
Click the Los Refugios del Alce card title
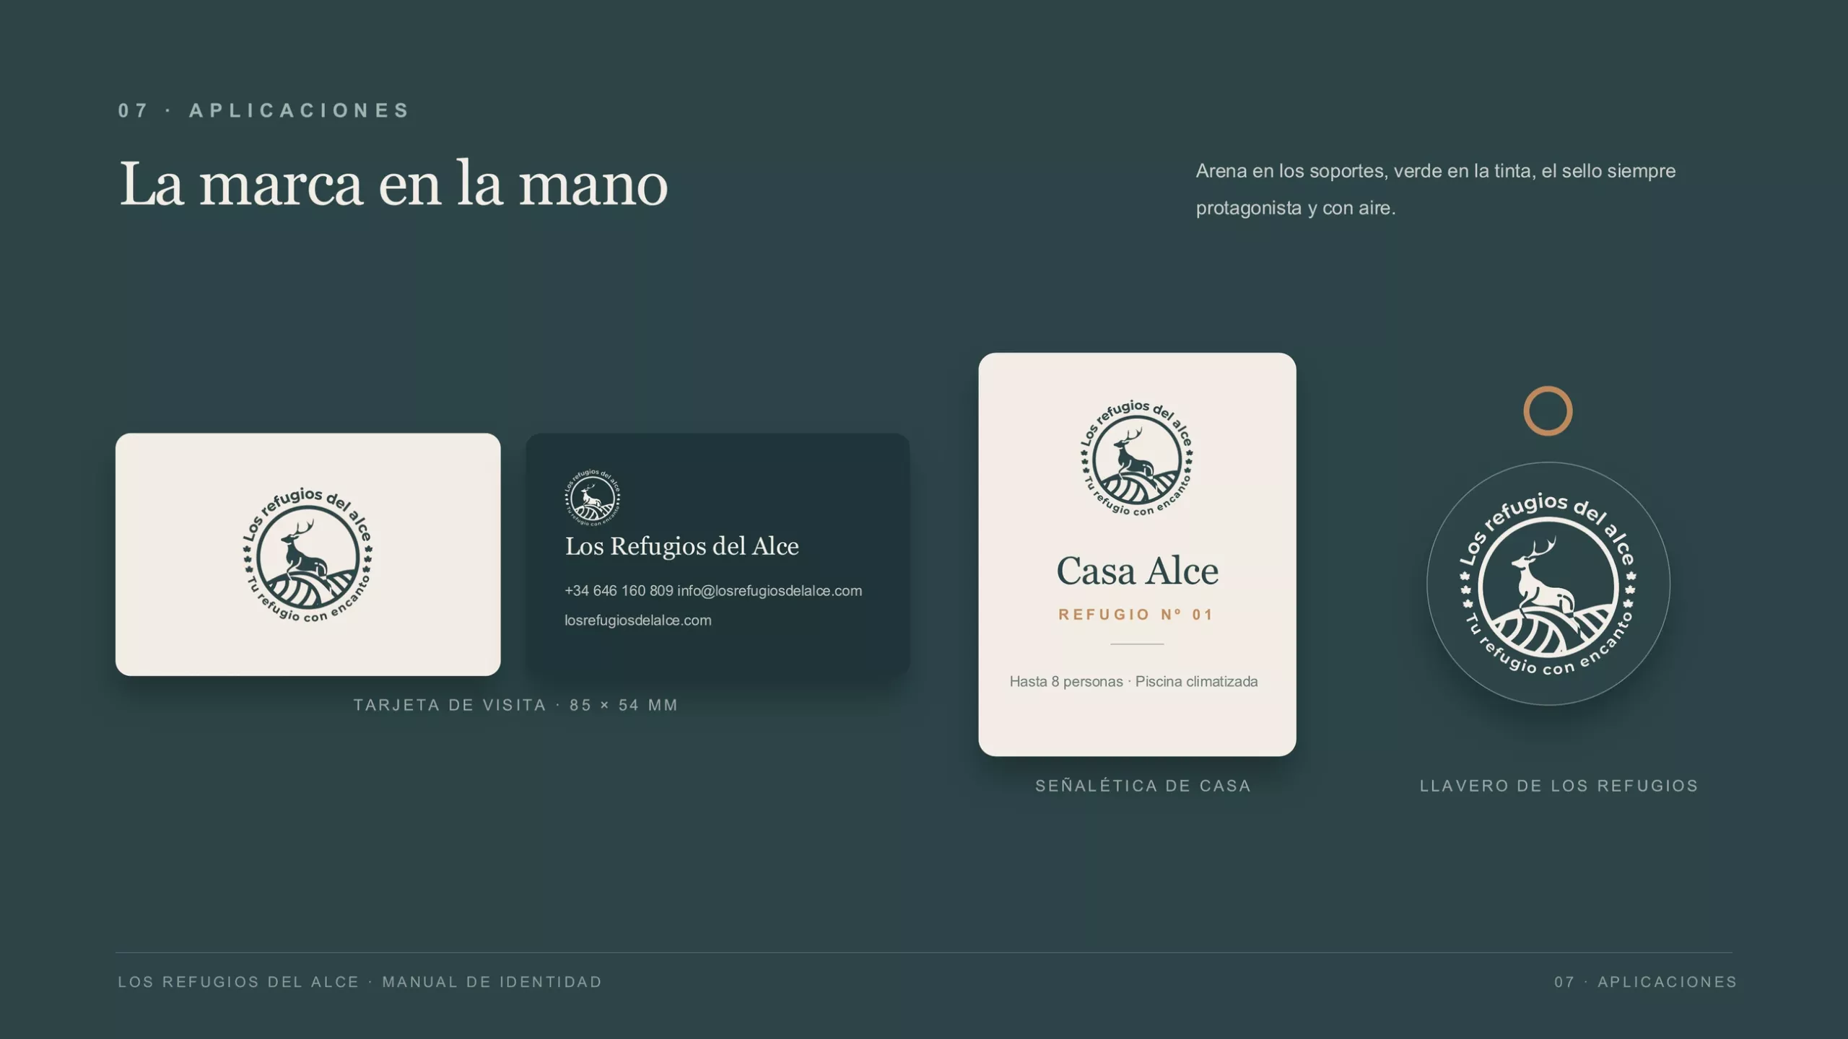(681, 546)
